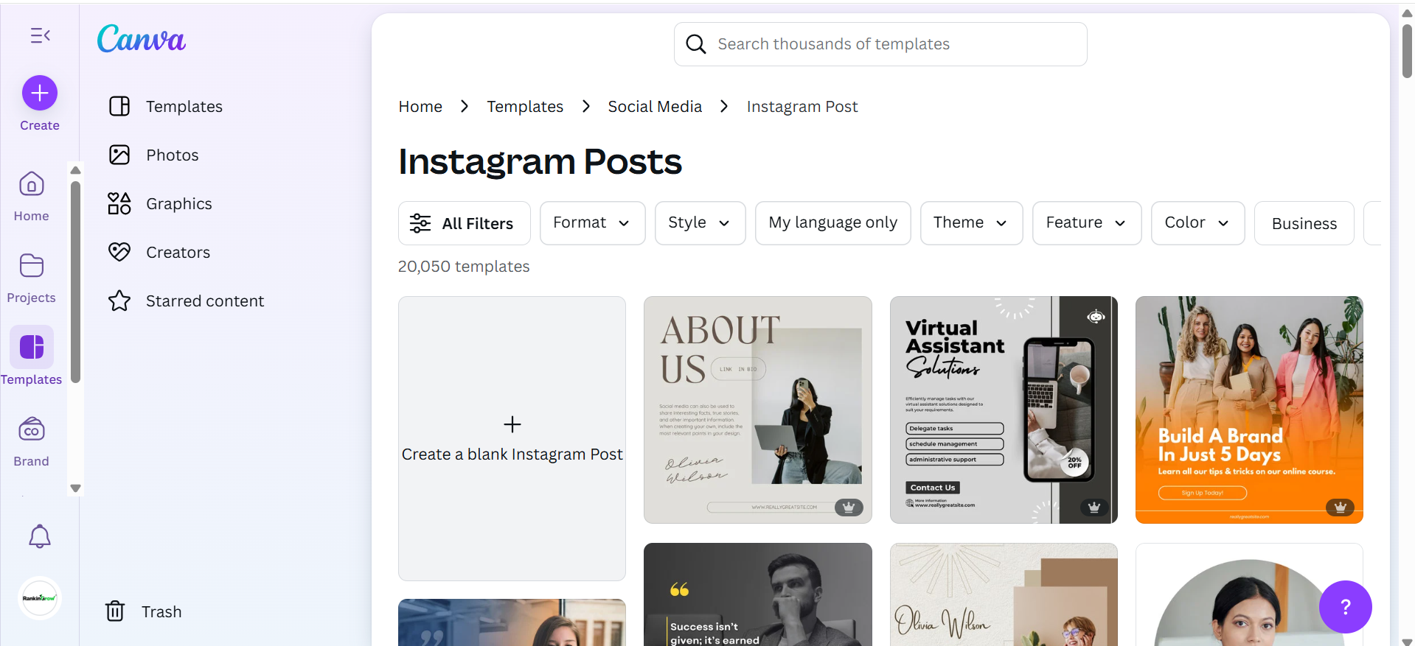Open notifications bell
The image size is (1415, 646).
coord(40,536)
